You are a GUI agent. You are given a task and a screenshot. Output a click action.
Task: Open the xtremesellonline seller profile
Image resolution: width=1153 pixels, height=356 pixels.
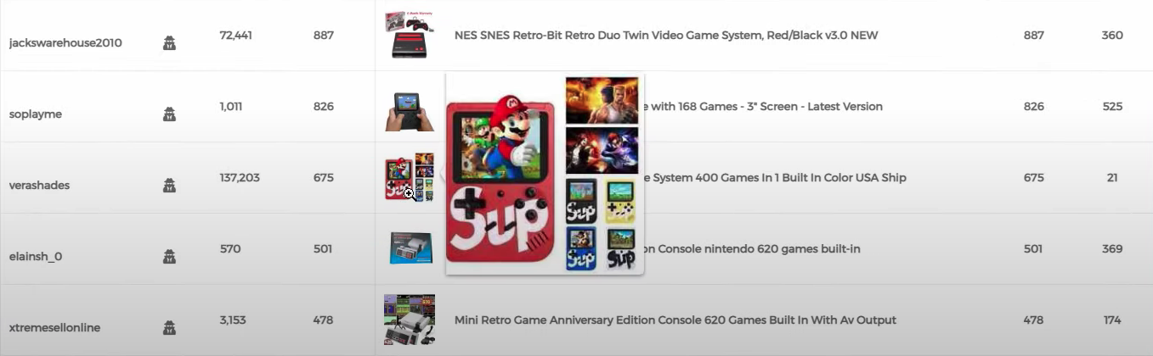coord(54,327)
